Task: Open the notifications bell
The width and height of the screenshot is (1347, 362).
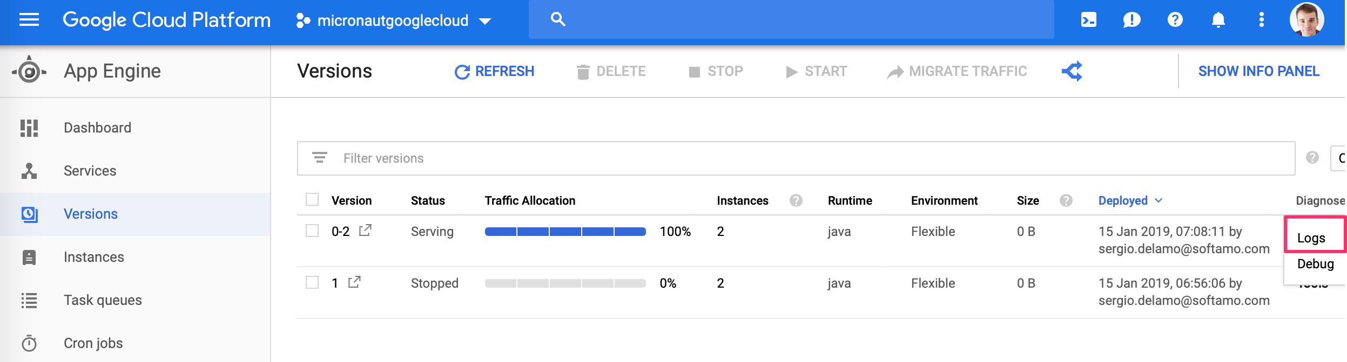Action: 1218,20
